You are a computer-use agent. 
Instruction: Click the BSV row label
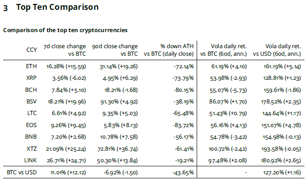click(x=32, y=101)
